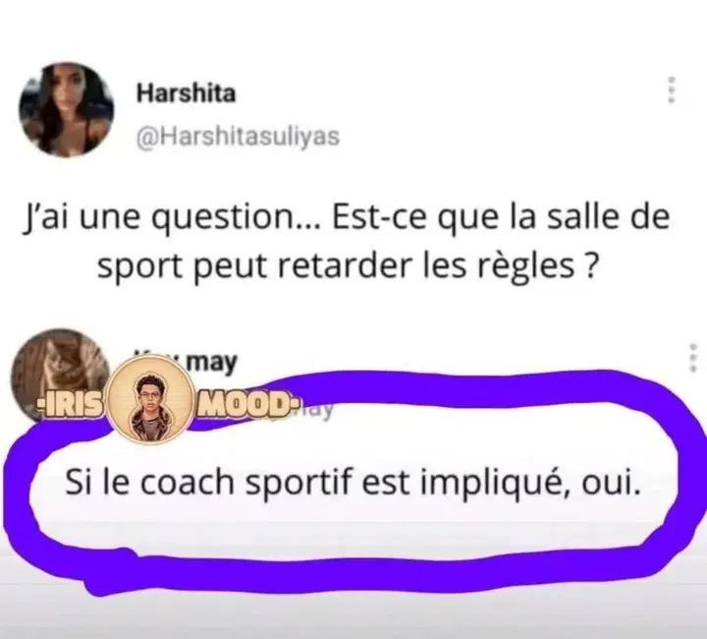View Harshita's profile picture

click(x=66, y=110)
